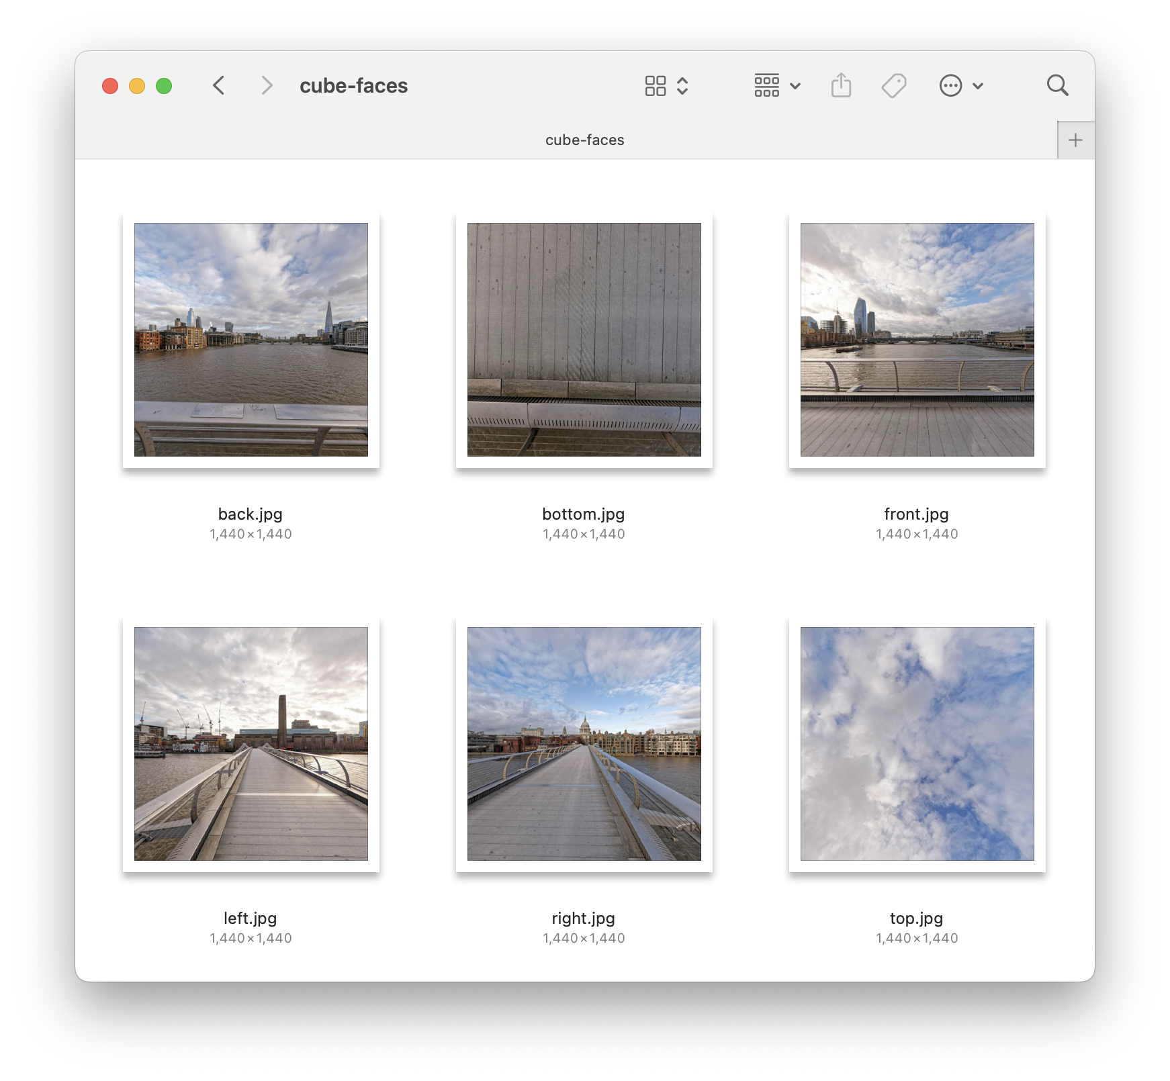1170x1081 pixels.
Task: Select the cube-faces tab
Action: [584, 140]
